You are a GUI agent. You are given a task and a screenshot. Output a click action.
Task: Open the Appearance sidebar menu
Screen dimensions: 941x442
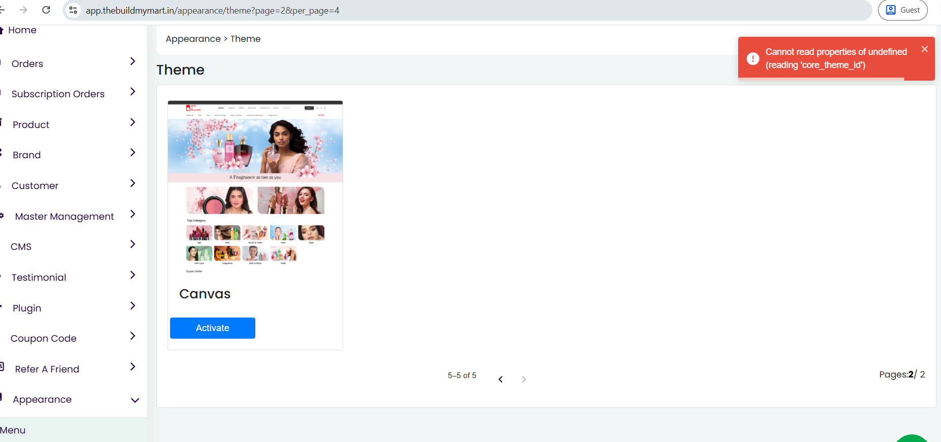click(42, 400)
